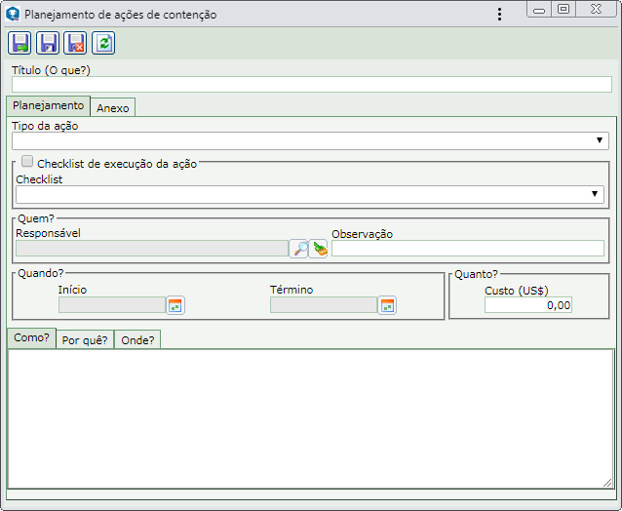Maximize the Planejamento window
Image resolution: width=622 pixels, height=511 pixels.
pos(564,9)
